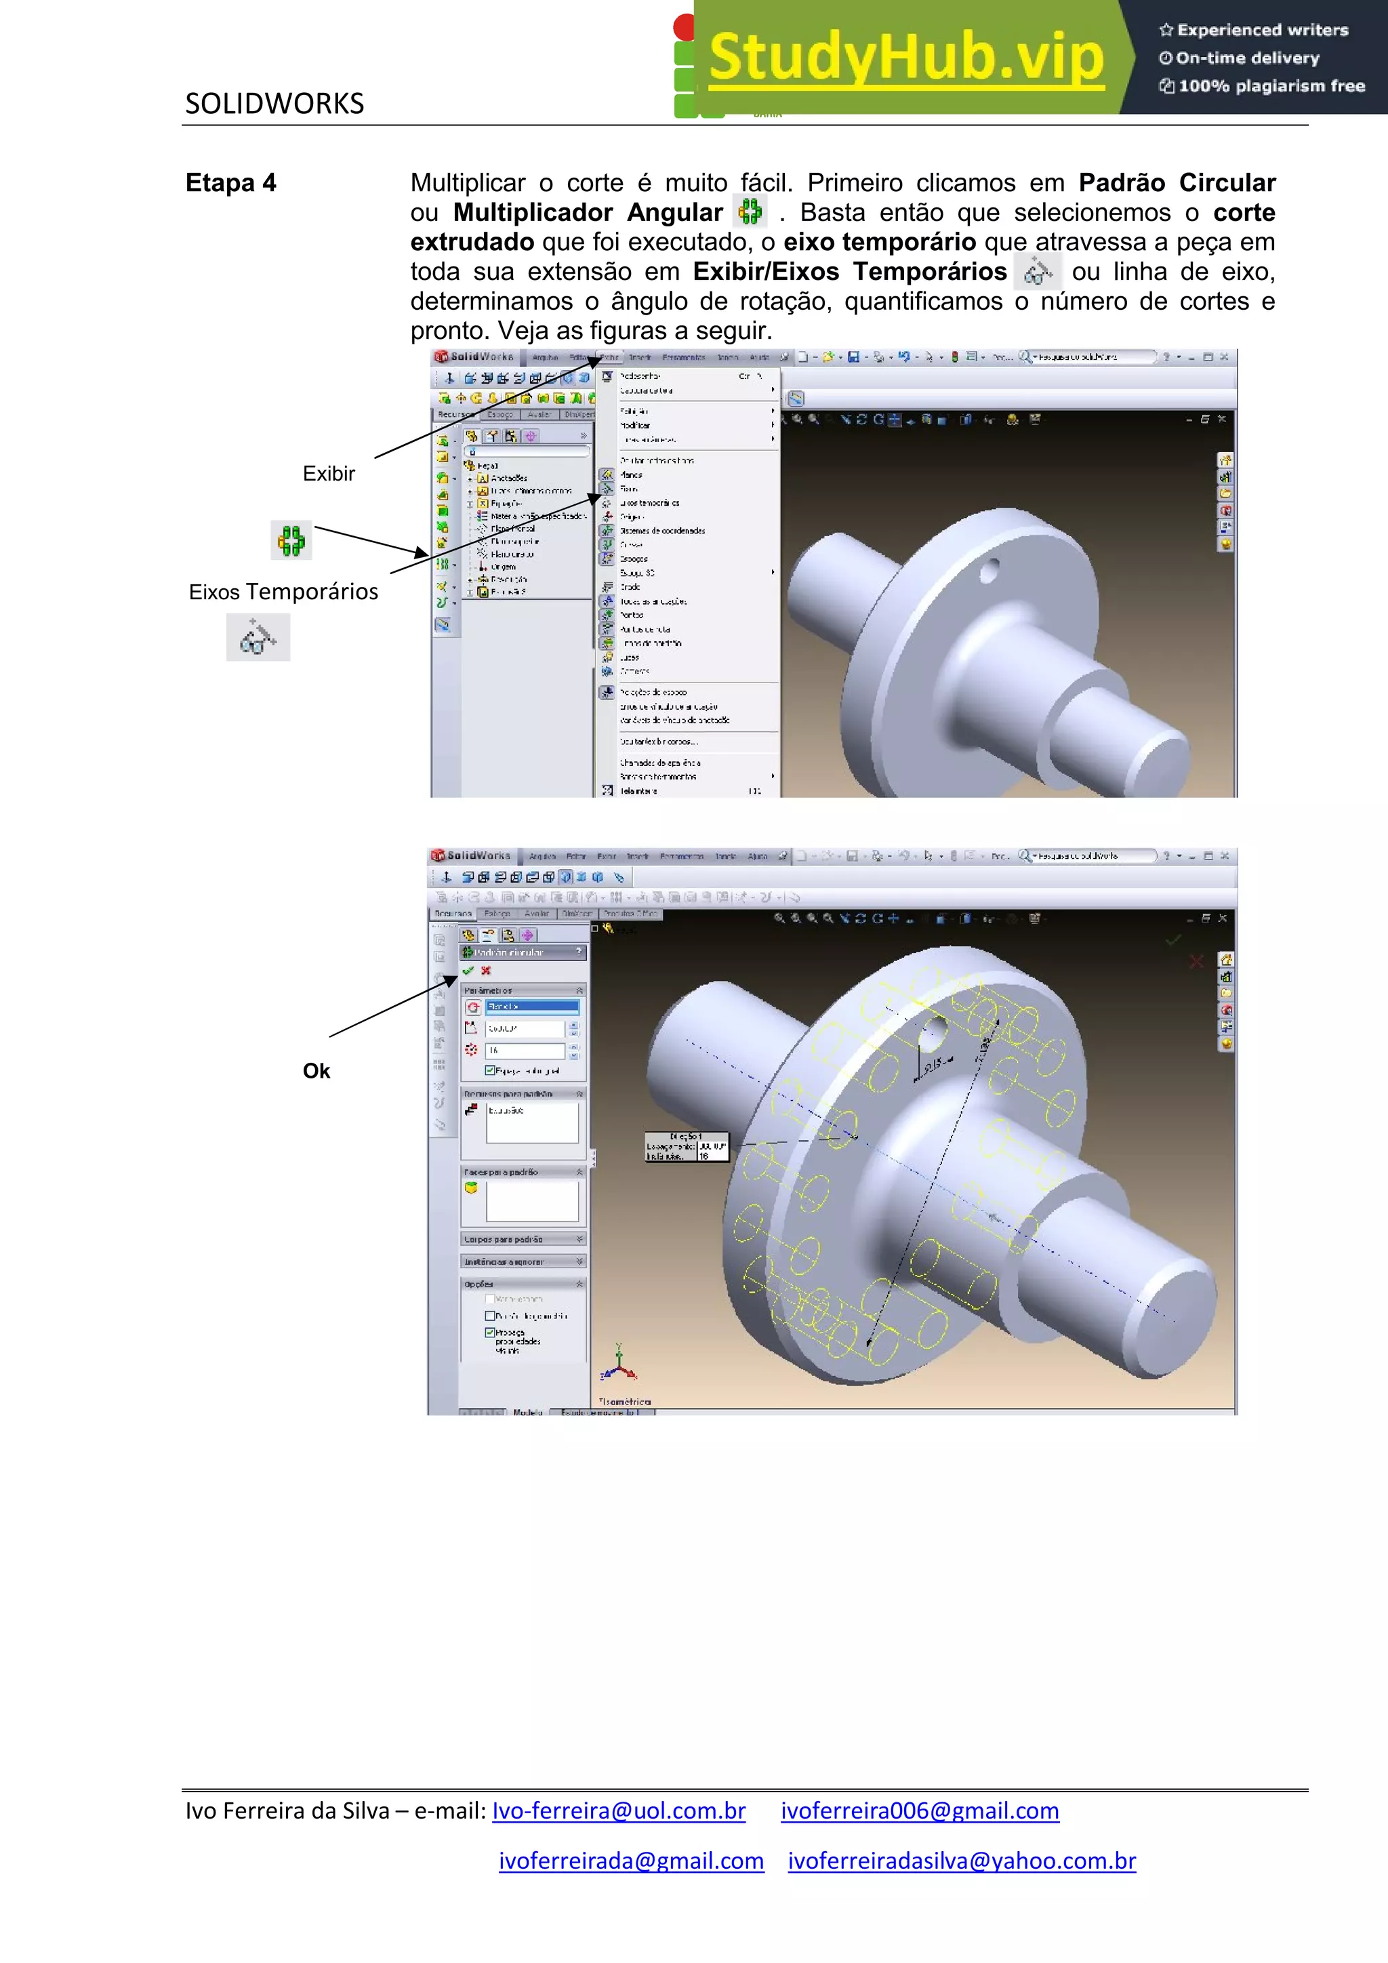Toggle the Propagar propriedades visuais checkbox

tap(490, 1333)
